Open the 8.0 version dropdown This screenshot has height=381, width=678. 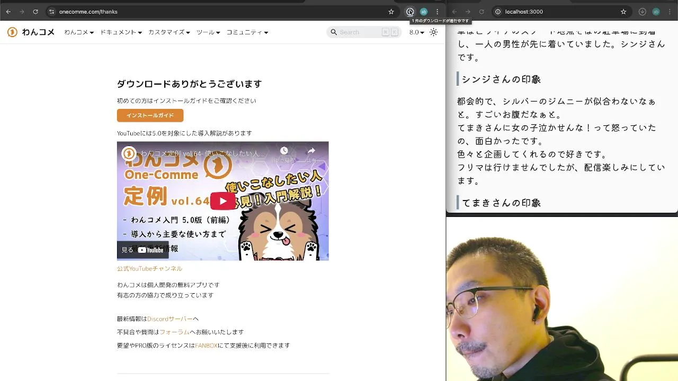416,32
